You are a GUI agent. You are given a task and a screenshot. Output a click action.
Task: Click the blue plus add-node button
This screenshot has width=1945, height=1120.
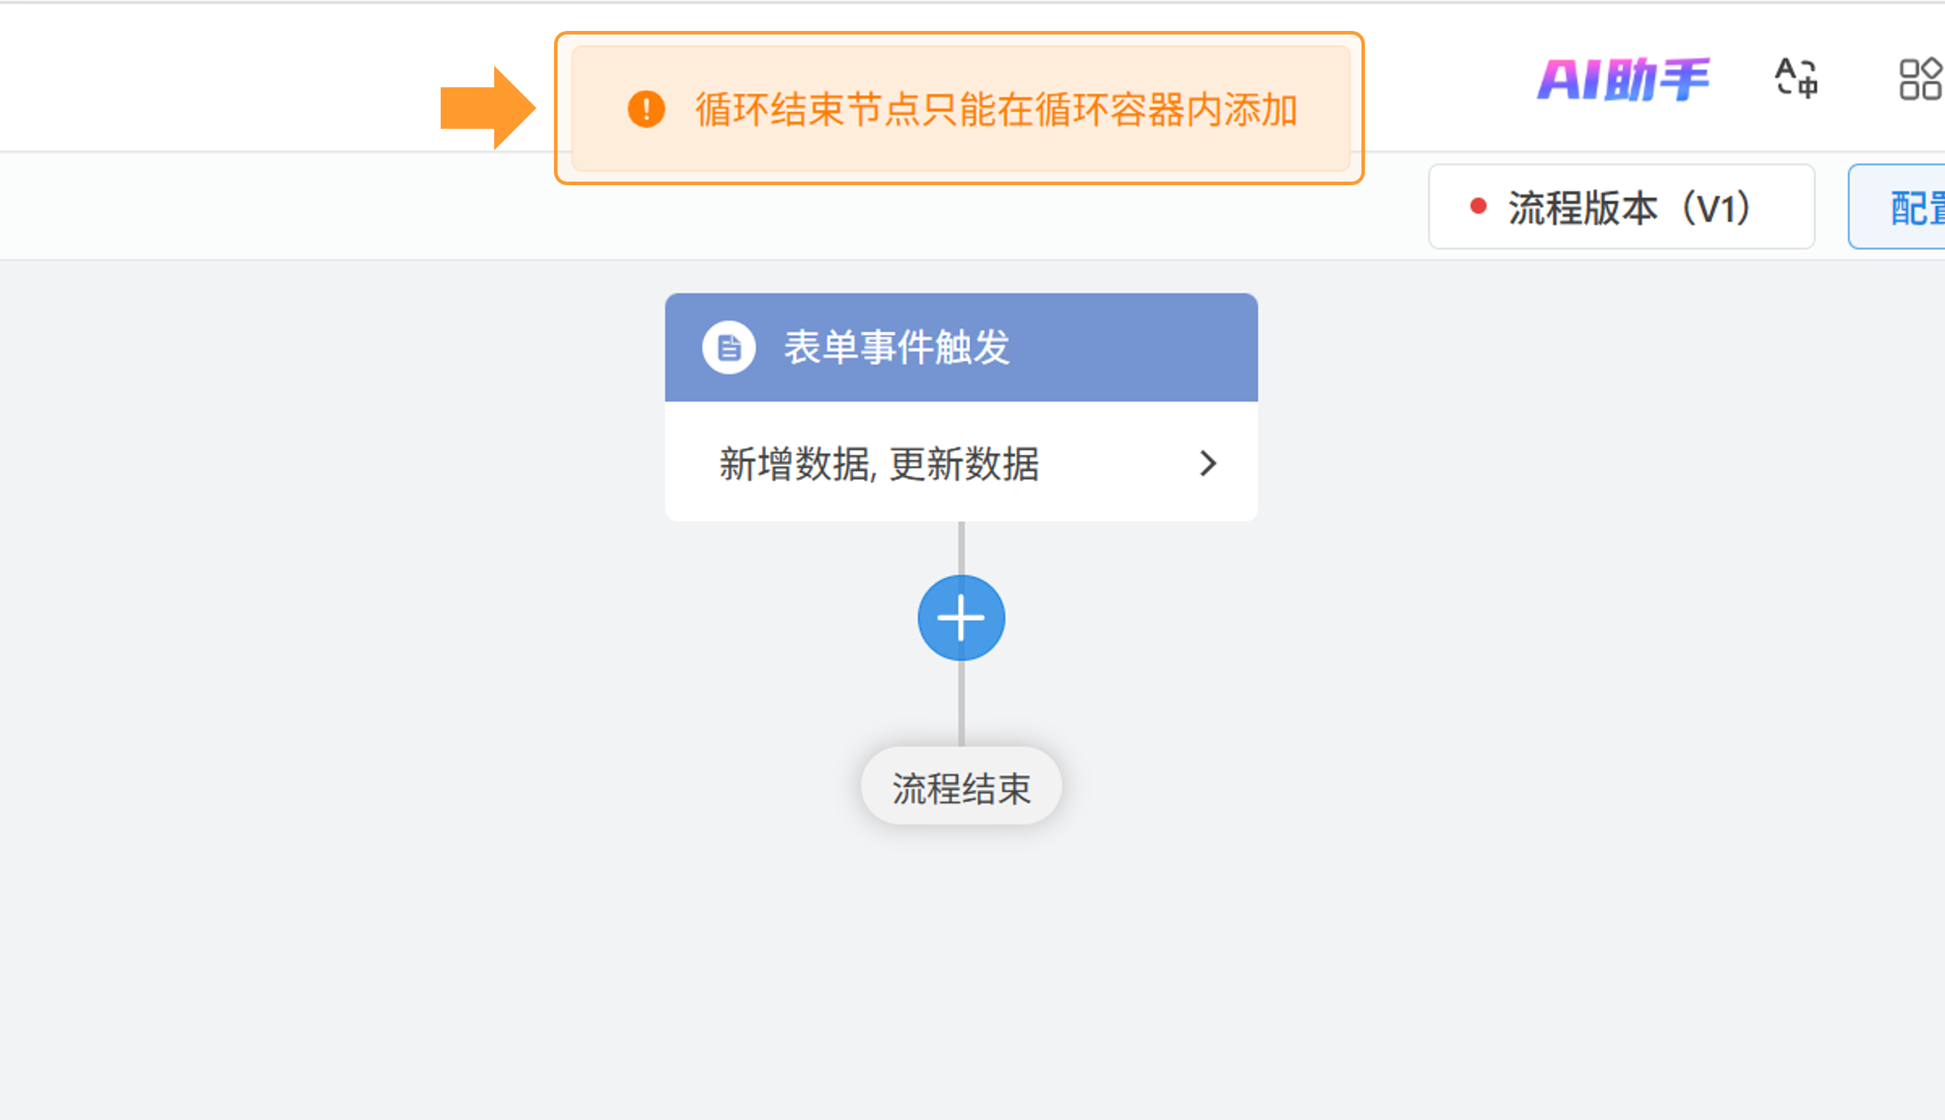961,617
